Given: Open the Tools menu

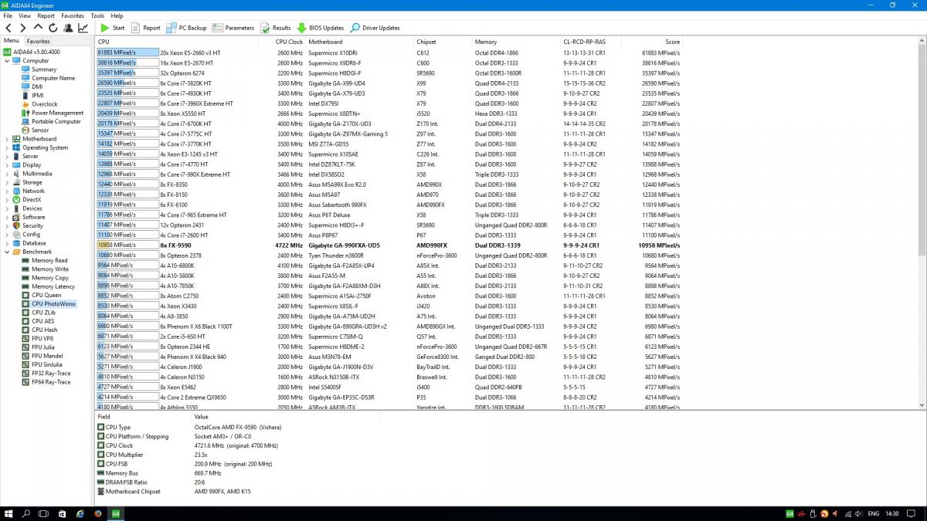Looking at the screenshot, I should coord(97,15).
